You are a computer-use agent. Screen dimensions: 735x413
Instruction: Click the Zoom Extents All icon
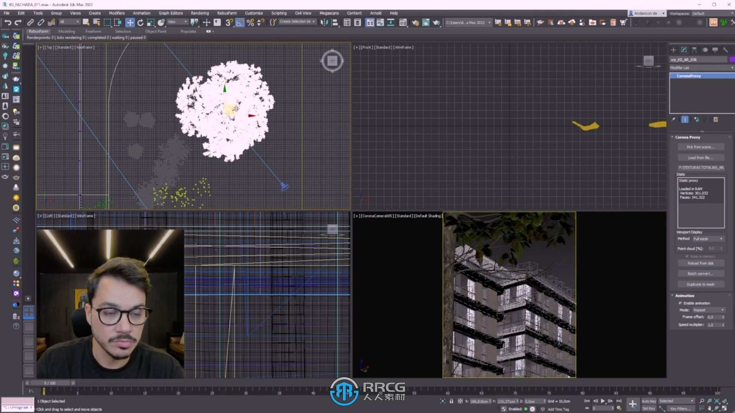coord(725,401)
